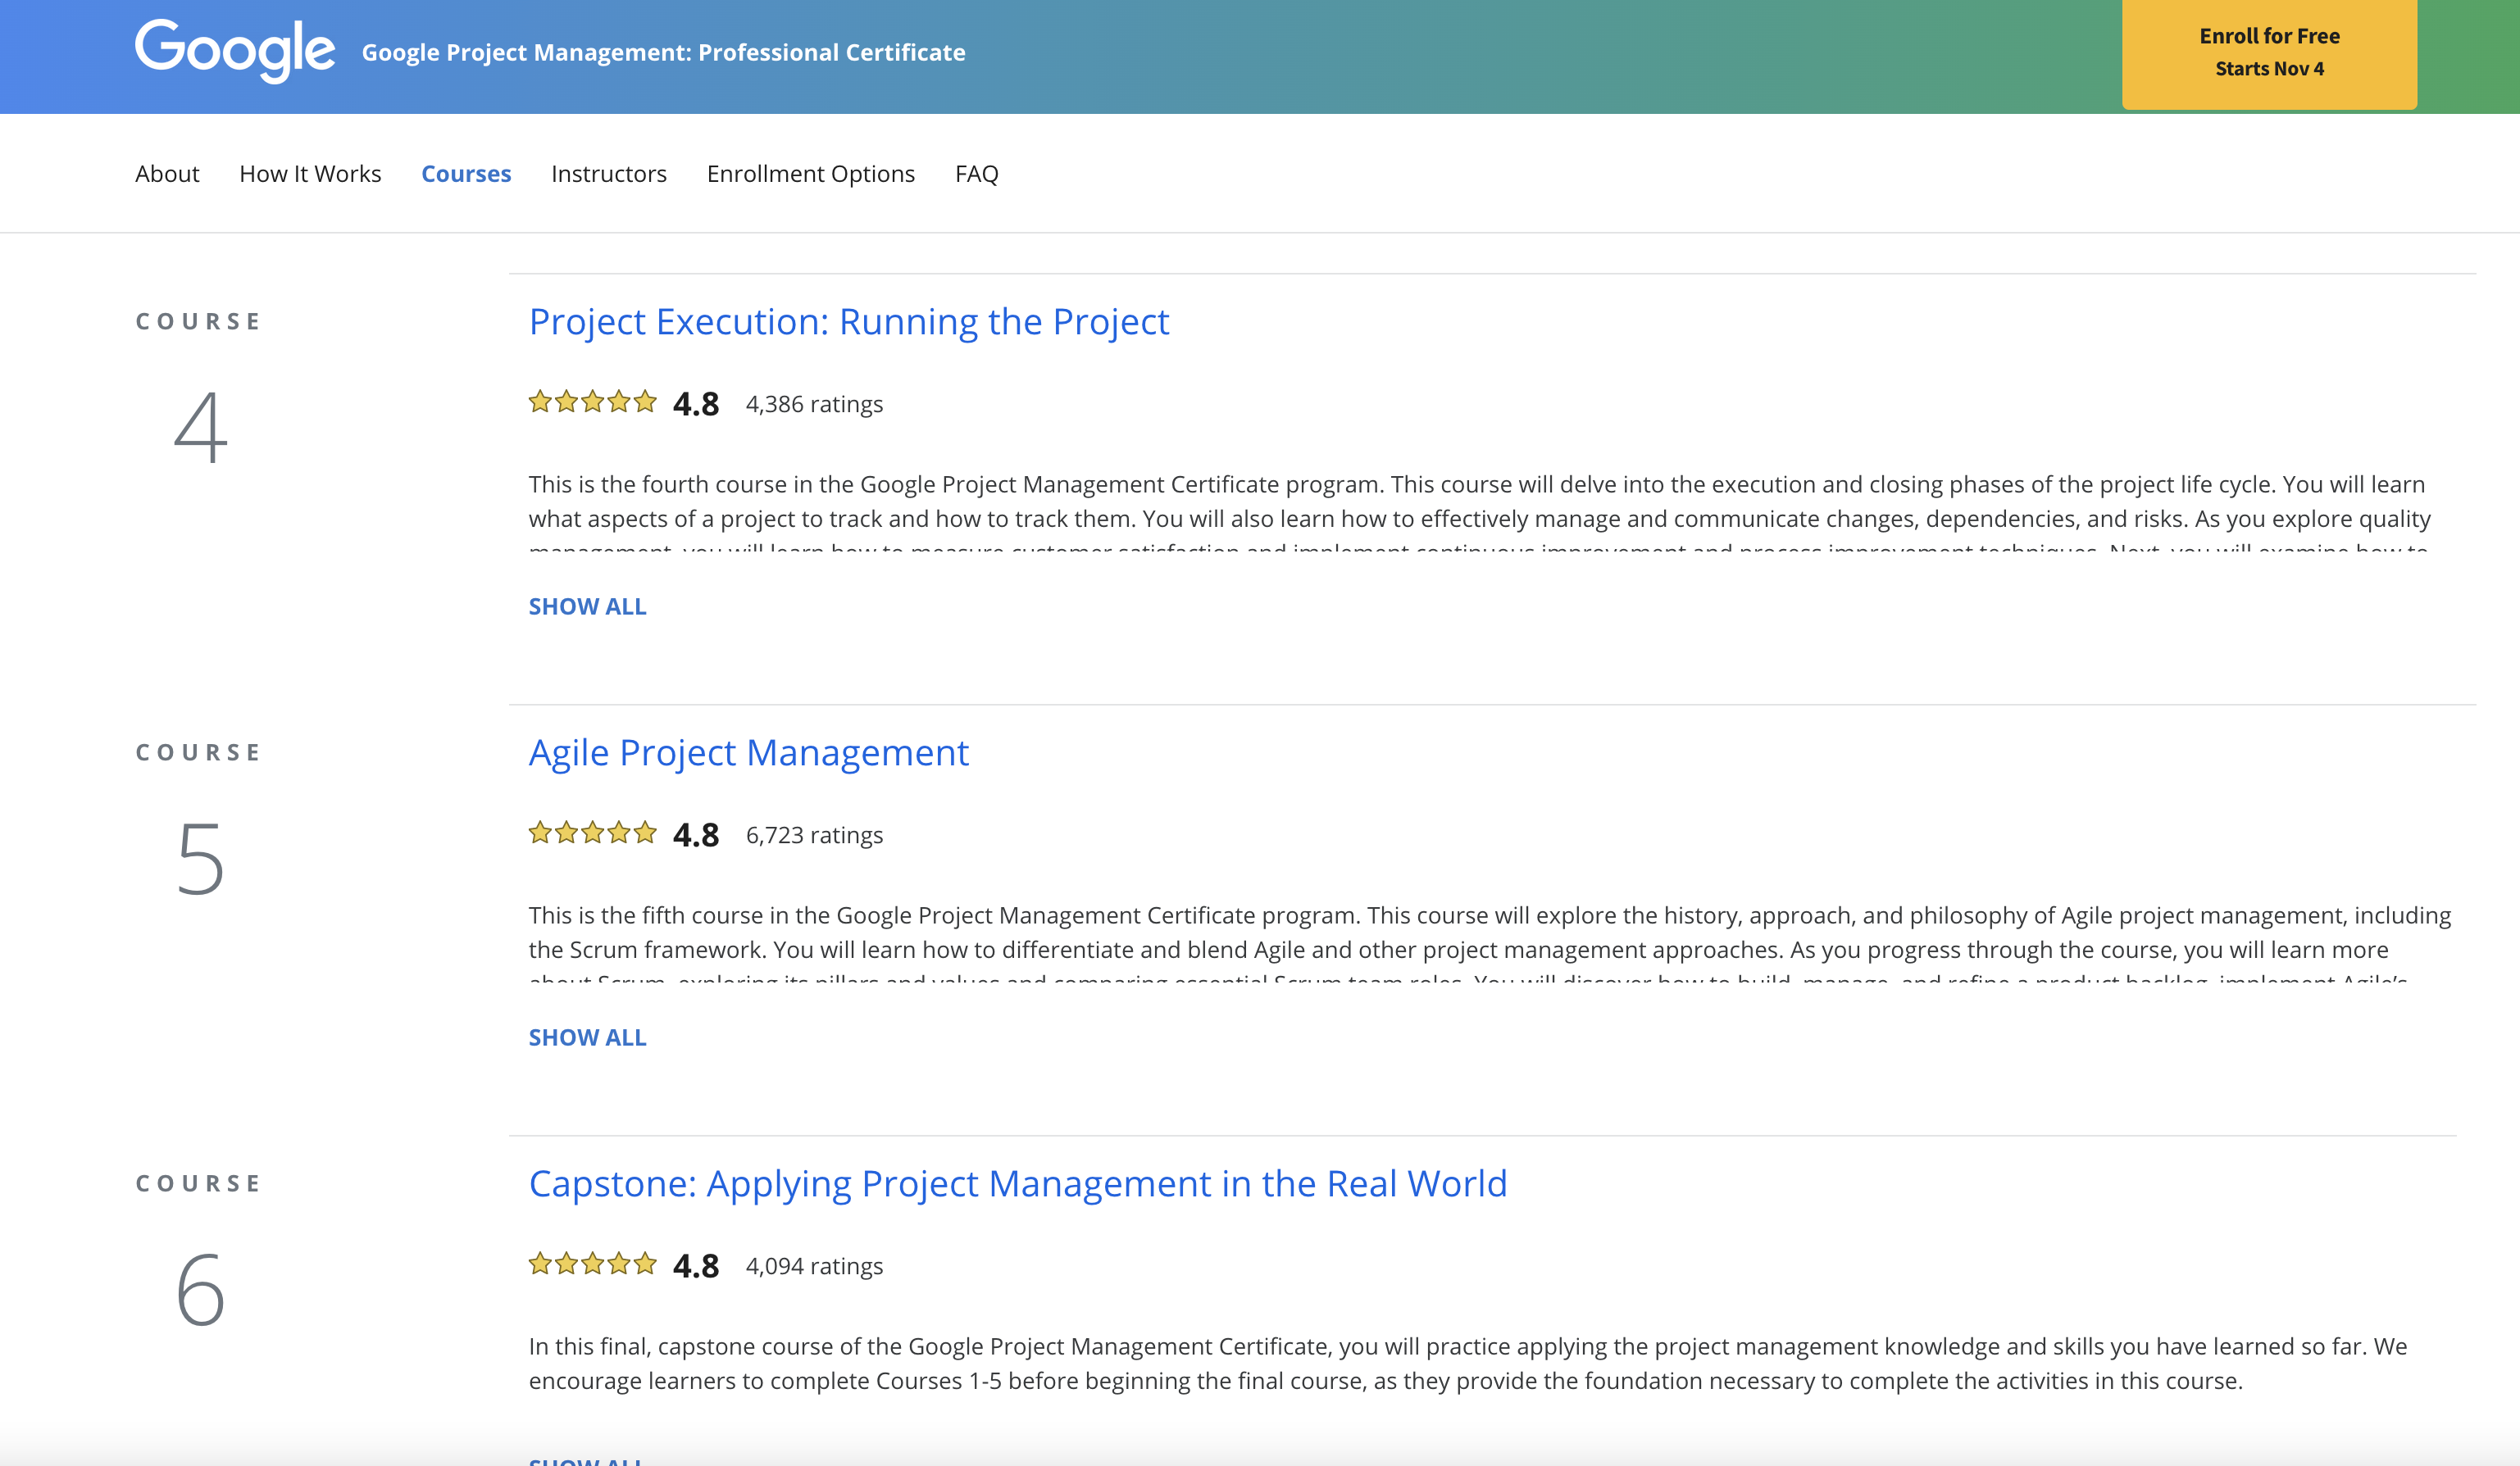Screen dimensions: 2520x1466
Task: Click the 4,386 ratings text
Action: coord(814,405)
